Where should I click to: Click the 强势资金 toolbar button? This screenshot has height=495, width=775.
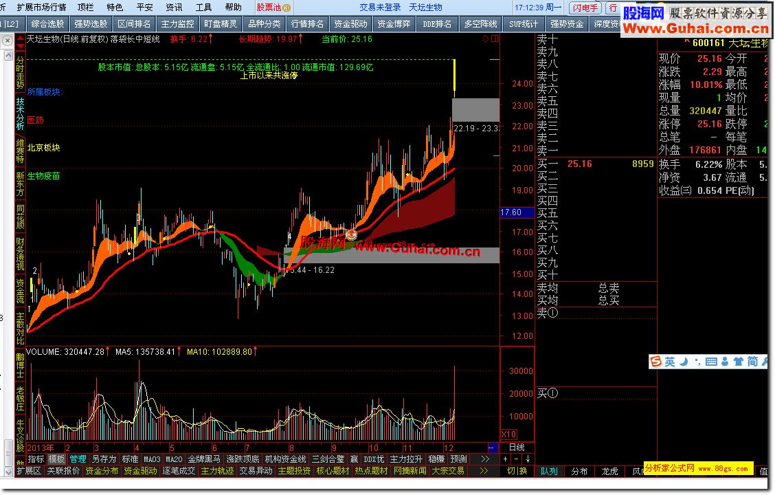[567, 24]
